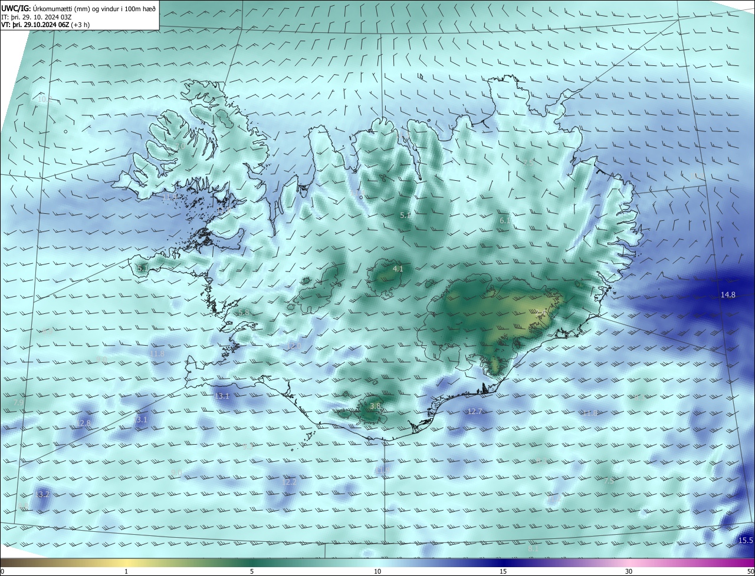Click the 7.5 value label in the southeast sea
This screenshot has height=576, width=755.
tap(609, 481)
